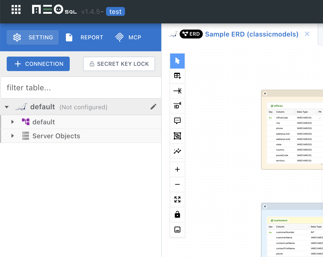Select the add table tool
Image resolution: width=323 pixels, height=257 pixels.
[x=177, y=76]
